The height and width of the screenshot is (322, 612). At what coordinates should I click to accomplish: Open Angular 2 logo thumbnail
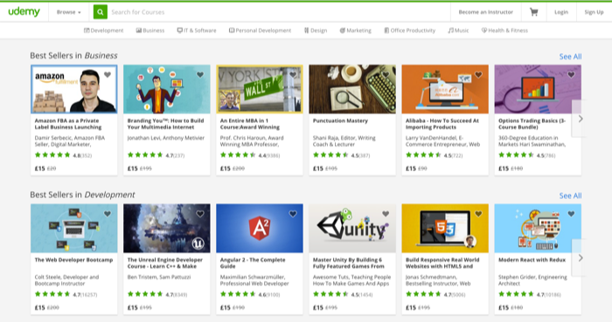pos(260,228)
